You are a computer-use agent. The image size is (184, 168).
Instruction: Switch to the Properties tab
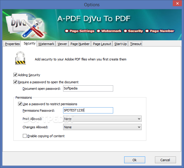tap(12, 44)
